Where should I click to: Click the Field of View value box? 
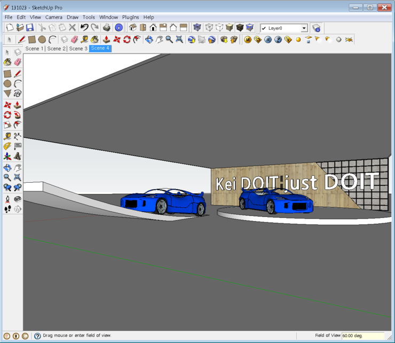point(363,336)
